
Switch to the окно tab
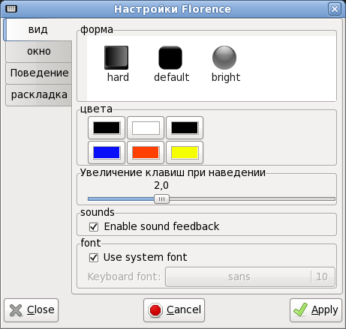[39, 52]
